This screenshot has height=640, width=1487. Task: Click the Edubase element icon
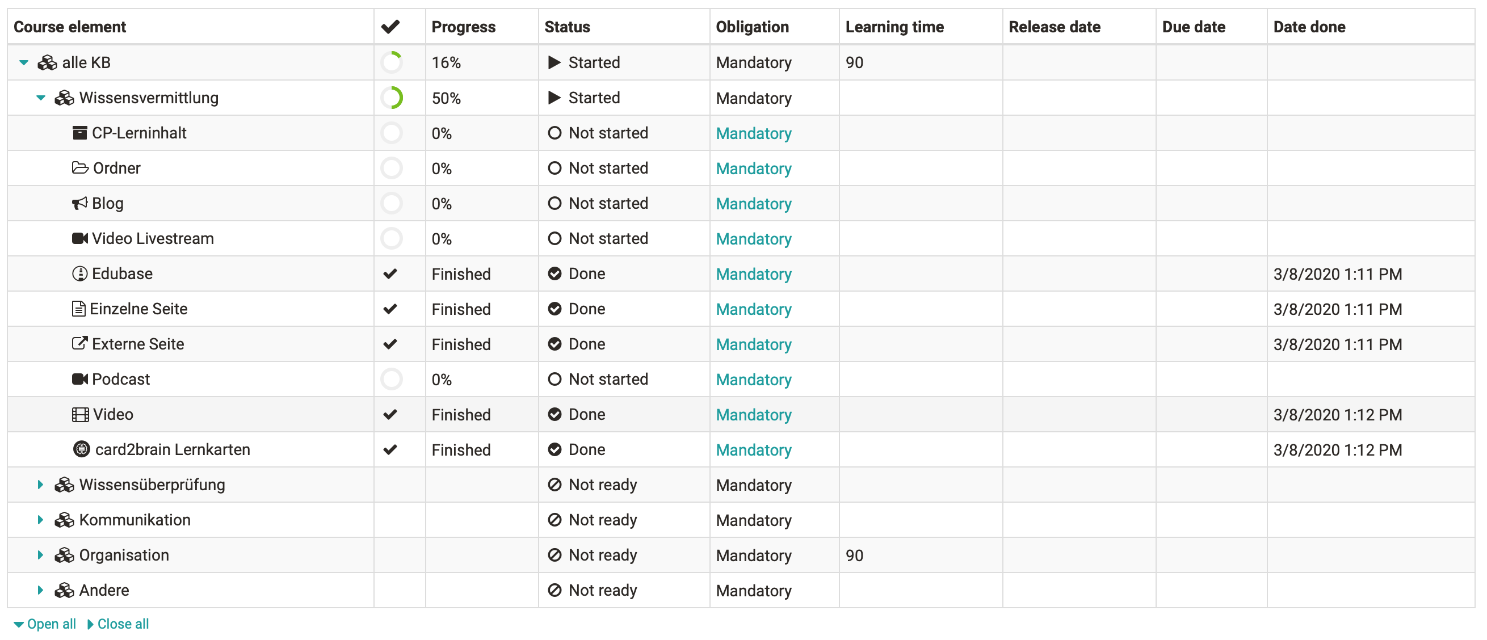[x=79, y=273]
